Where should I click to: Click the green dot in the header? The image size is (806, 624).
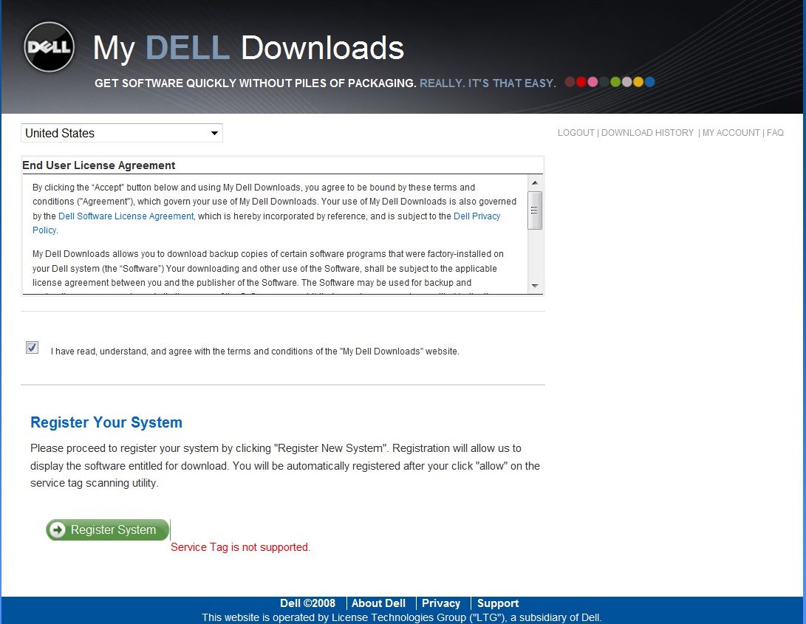coord(615,82)
